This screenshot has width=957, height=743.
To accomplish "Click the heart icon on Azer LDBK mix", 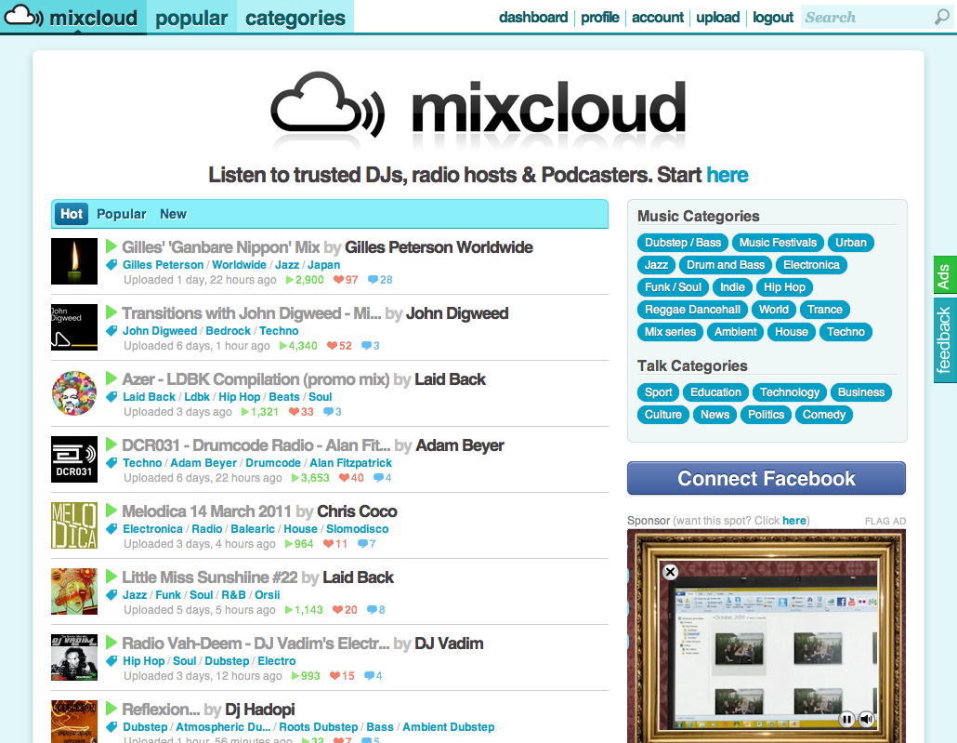I will pyautogui.click(x=294, y=412).
